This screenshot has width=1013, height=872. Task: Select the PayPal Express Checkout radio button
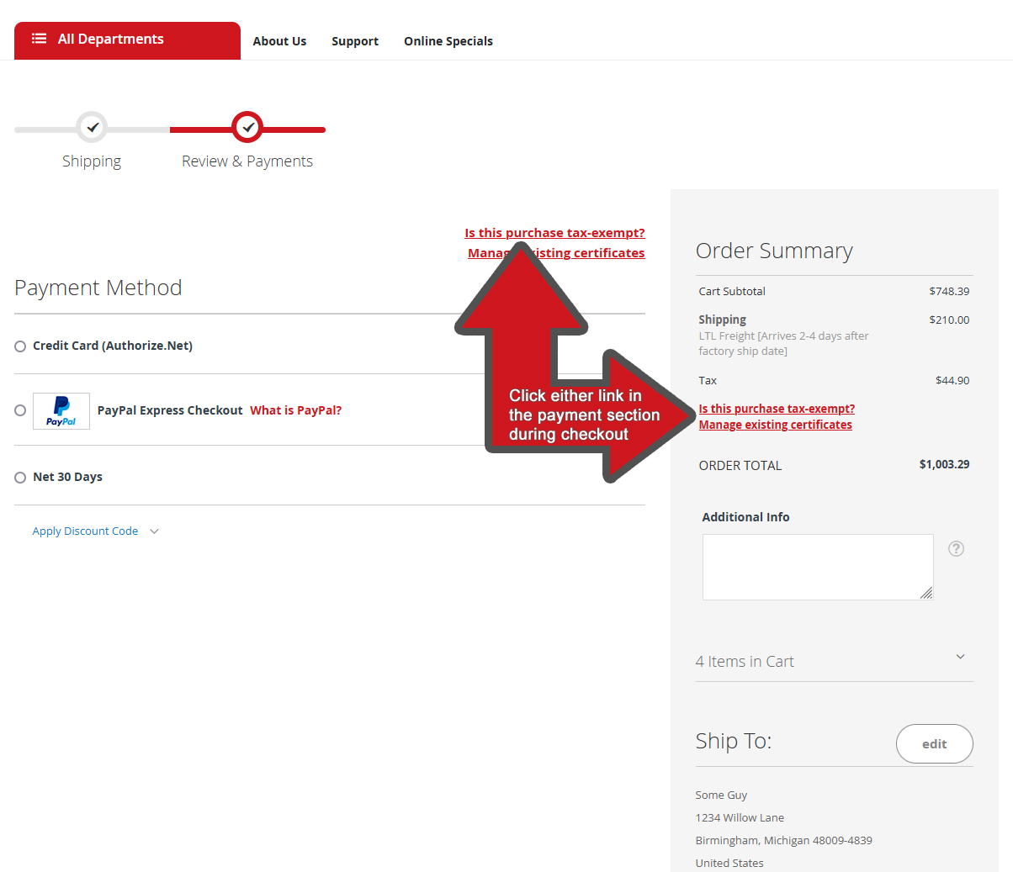click(x=20, y=410)
